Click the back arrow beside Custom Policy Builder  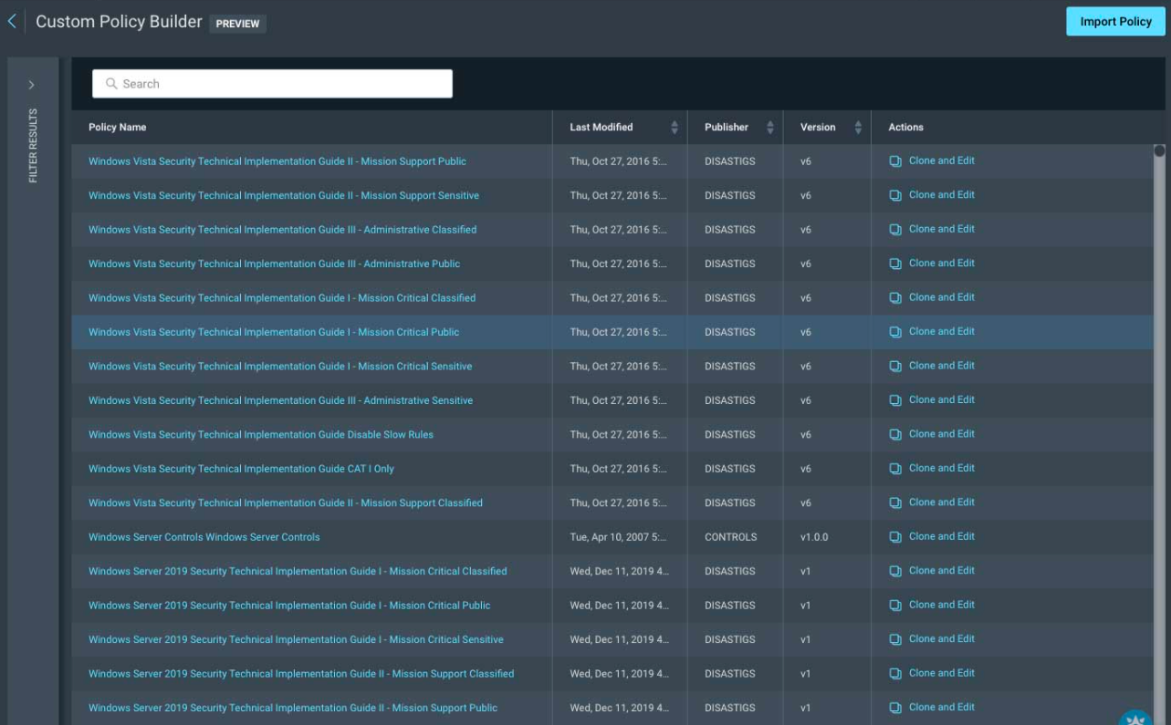12,22
